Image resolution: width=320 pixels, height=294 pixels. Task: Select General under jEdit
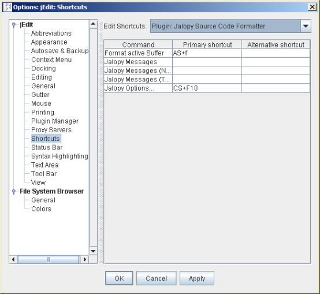tap(43, 86)
